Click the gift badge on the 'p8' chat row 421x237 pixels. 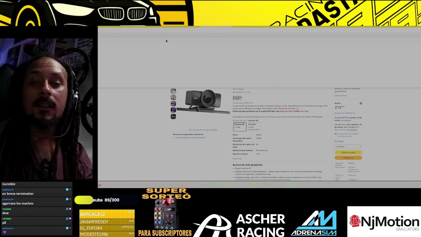(67, 219)
